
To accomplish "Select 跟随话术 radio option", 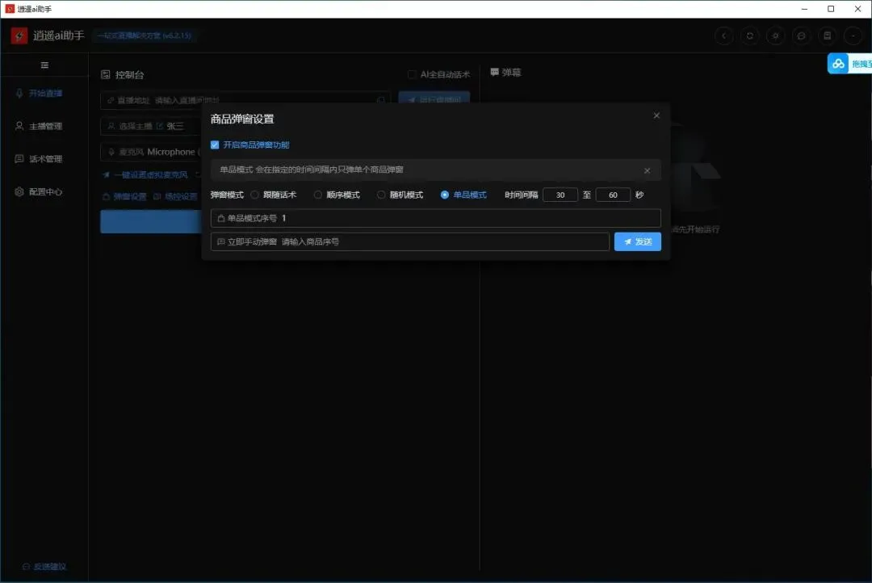I will (x=254, y=195).
